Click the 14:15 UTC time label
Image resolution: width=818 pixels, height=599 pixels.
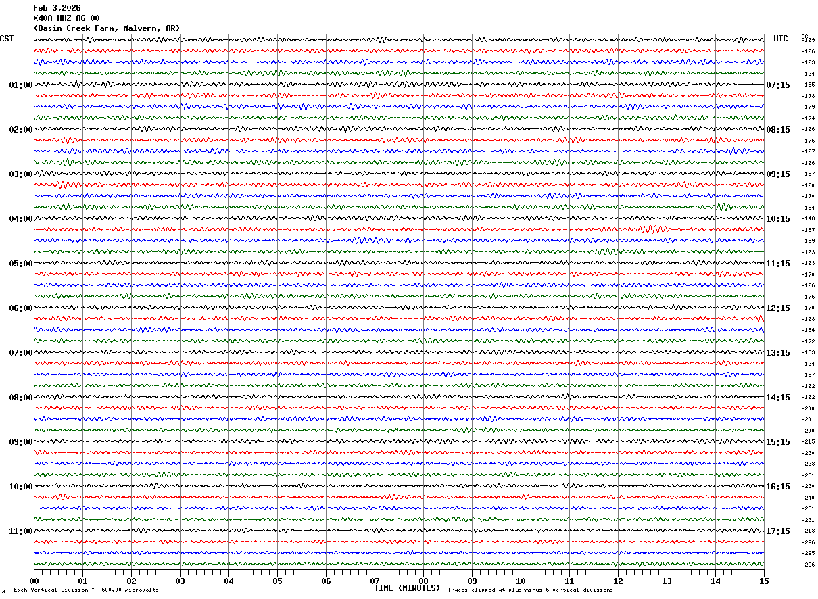point(778,398)
